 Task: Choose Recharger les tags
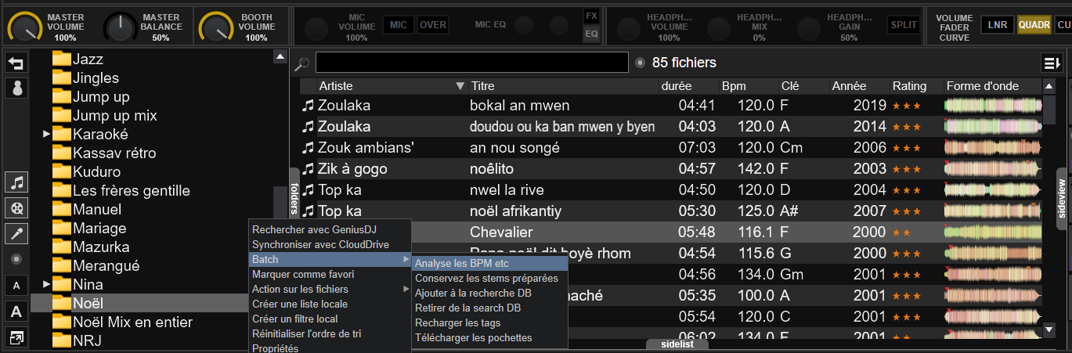(489, 322)
